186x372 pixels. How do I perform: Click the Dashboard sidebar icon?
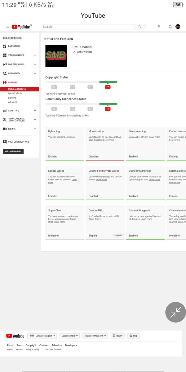[5, 46]
